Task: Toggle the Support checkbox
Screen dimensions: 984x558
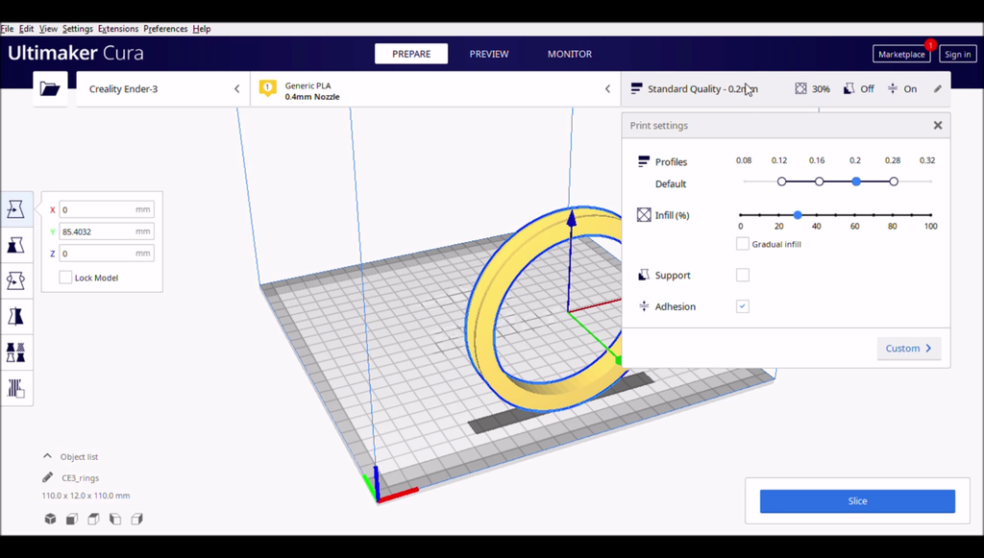Action: [x=742, y=276]
